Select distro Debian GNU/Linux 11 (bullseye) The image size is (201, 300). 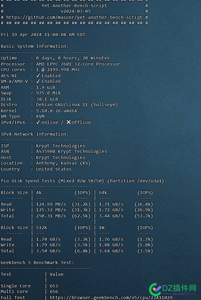pyautogui.click(x=77, y=105)
